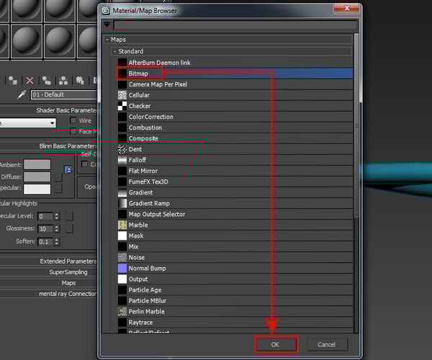Click the search field in Map Browser
This screenshot has height=360, width=432.
pyautogui.click(x=235, y=24)
